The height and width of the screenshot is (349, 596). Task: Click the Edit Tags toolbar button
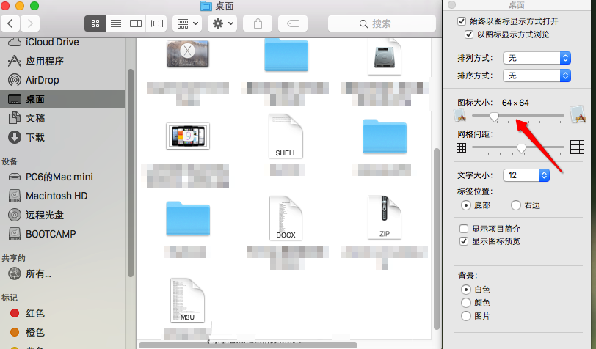click(293, 23)
